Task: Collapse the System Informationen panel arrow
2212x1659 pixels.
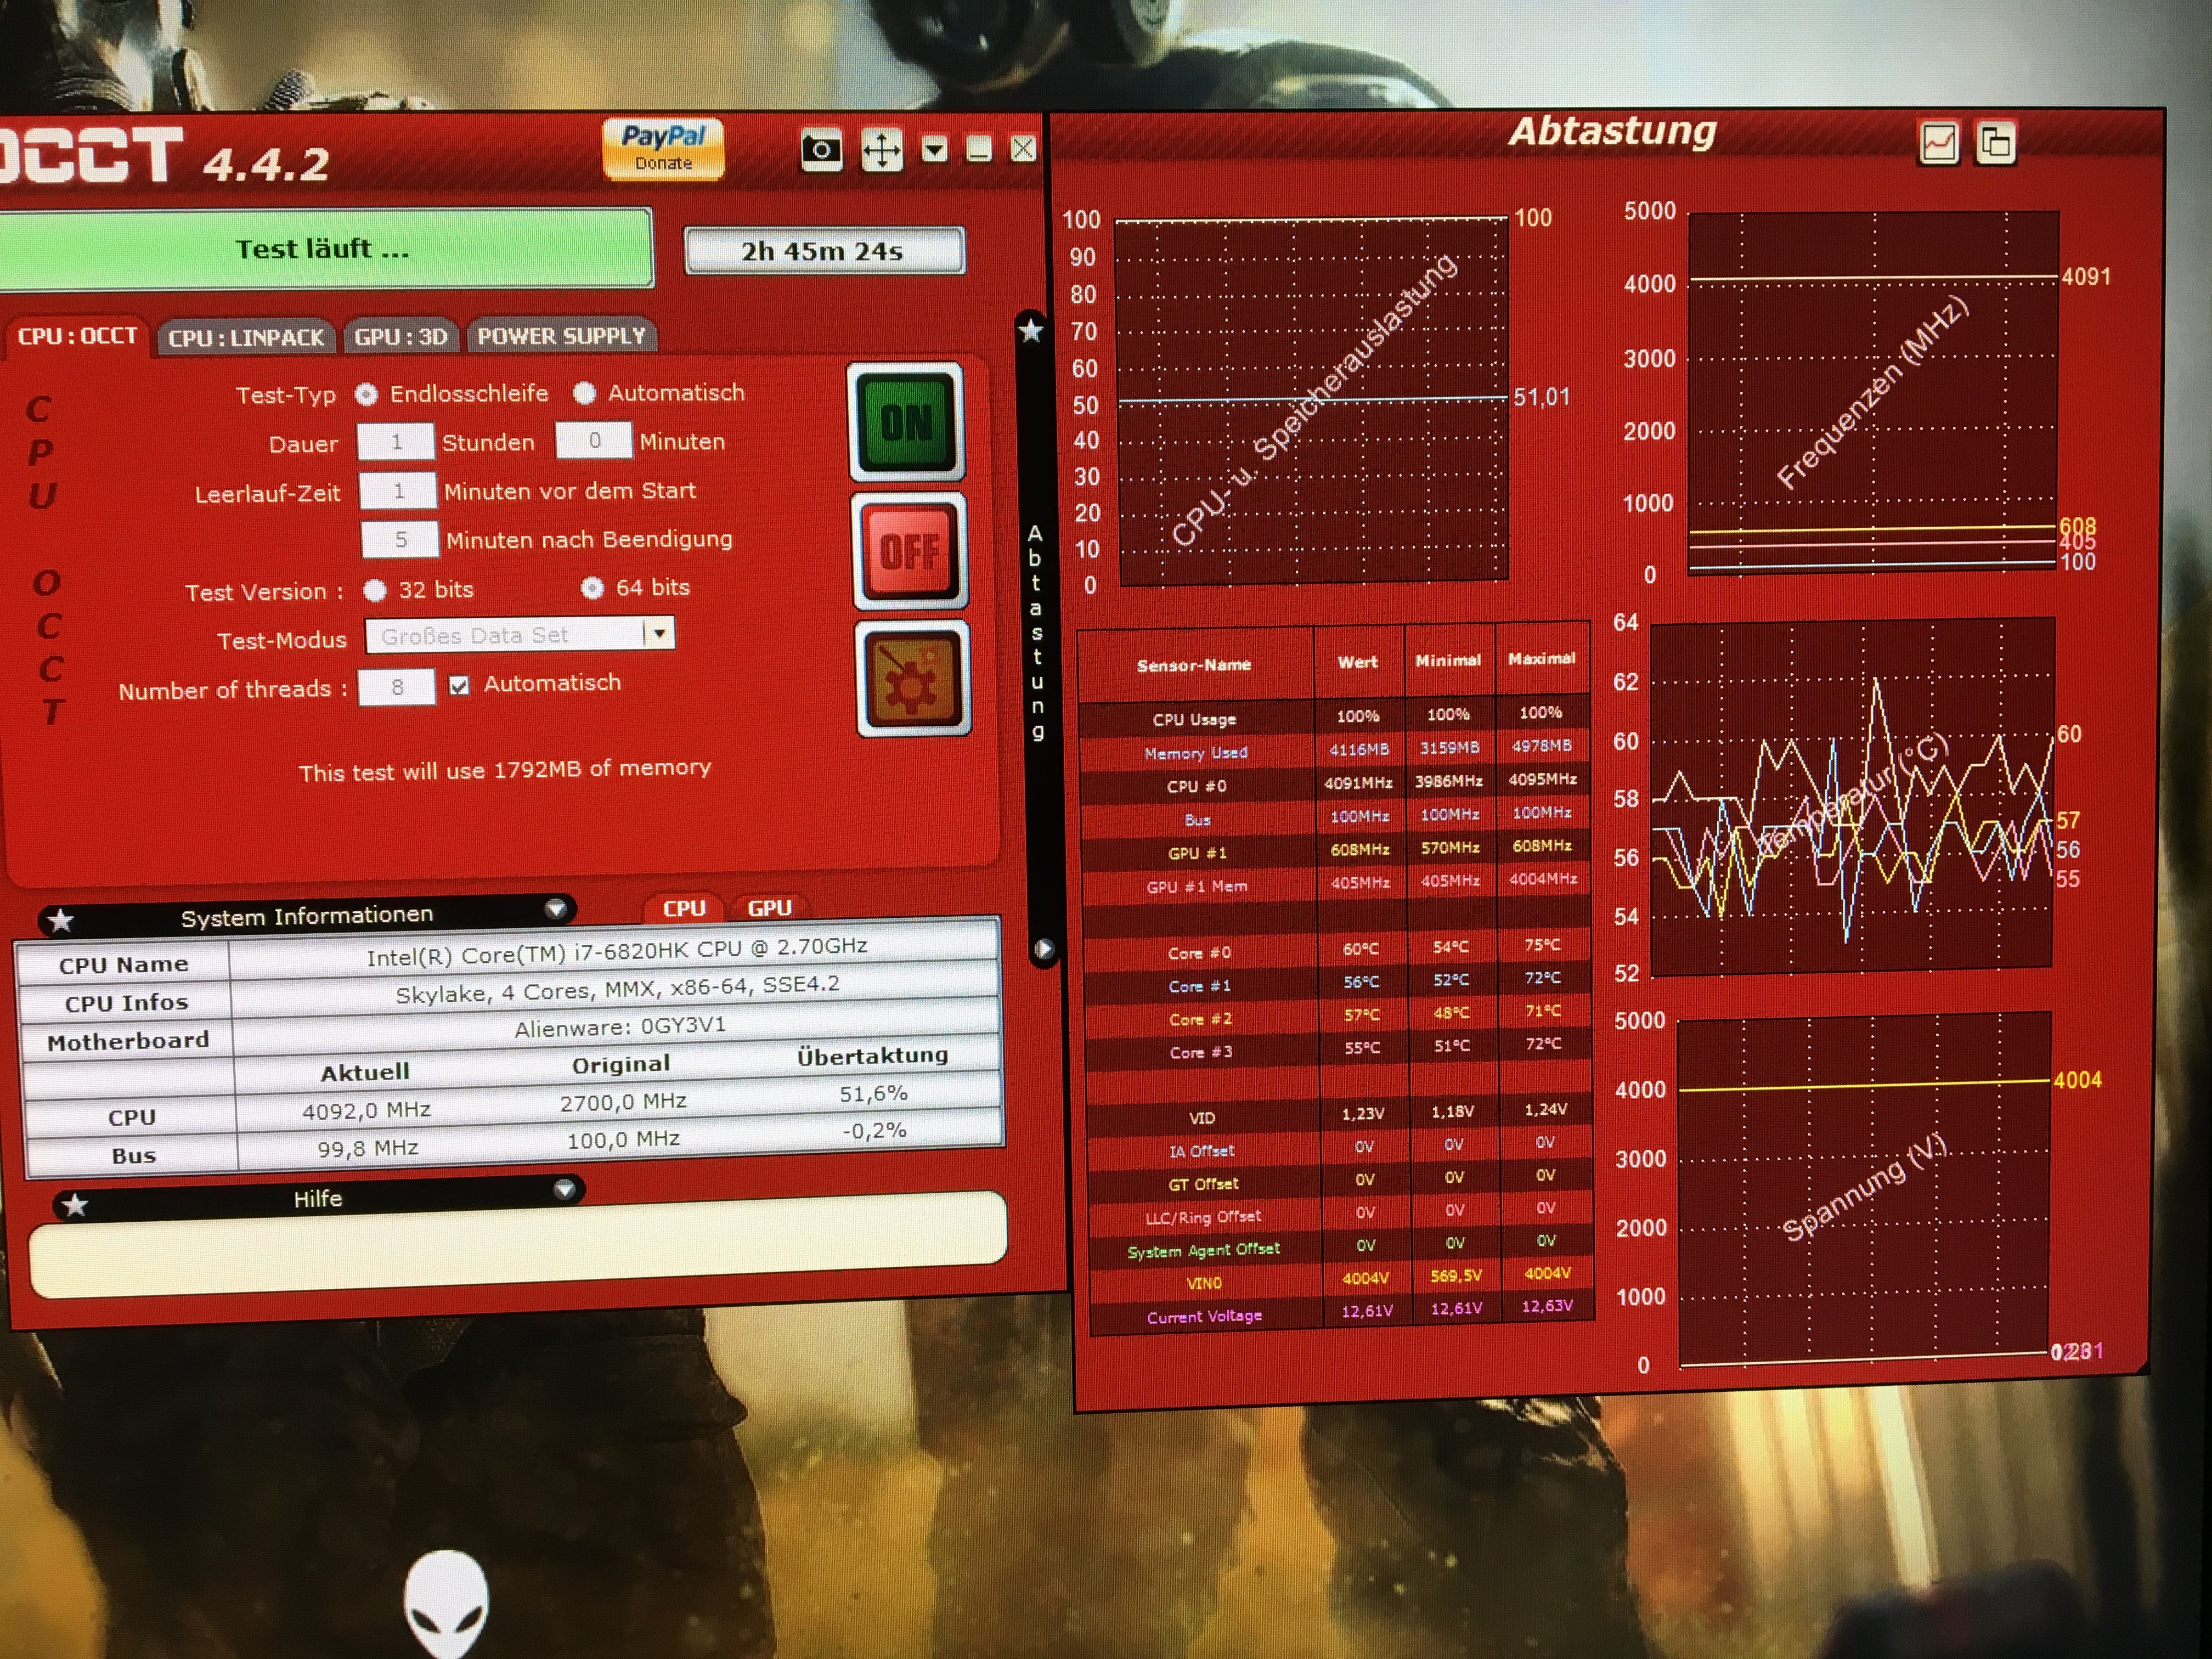Action: pos(556,909)
